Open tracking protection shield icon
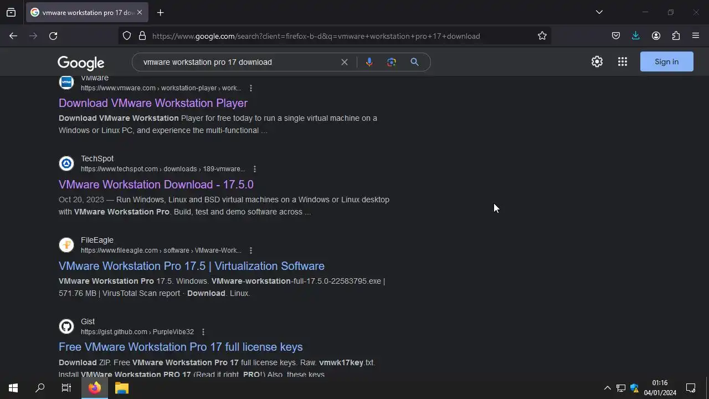 coord(127,36)
